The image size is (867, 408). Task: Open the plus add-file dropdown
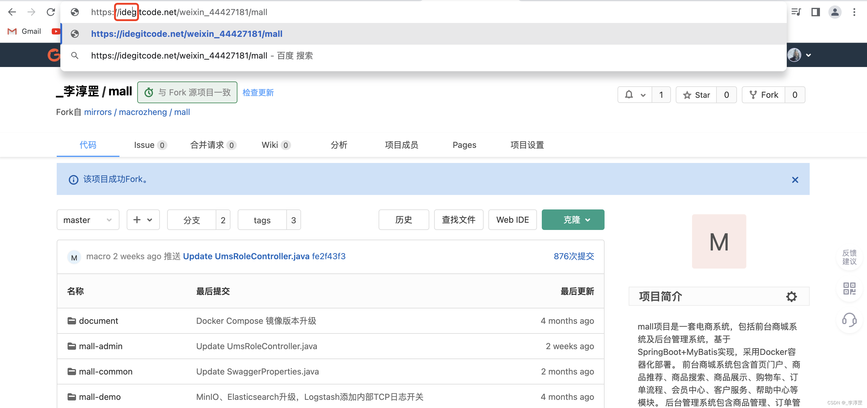tap(143, 220)
